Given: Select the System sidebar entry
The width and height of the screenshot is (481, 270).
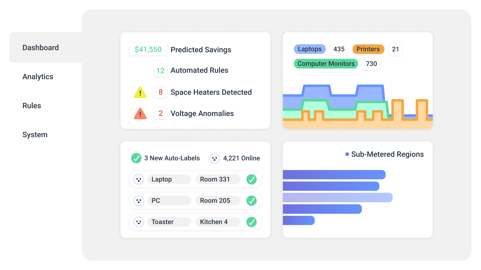Looking at the screenshot, I should pos(35,135).
